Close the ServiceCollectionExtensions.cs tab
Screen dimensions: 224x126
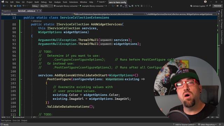coord(40,11)
